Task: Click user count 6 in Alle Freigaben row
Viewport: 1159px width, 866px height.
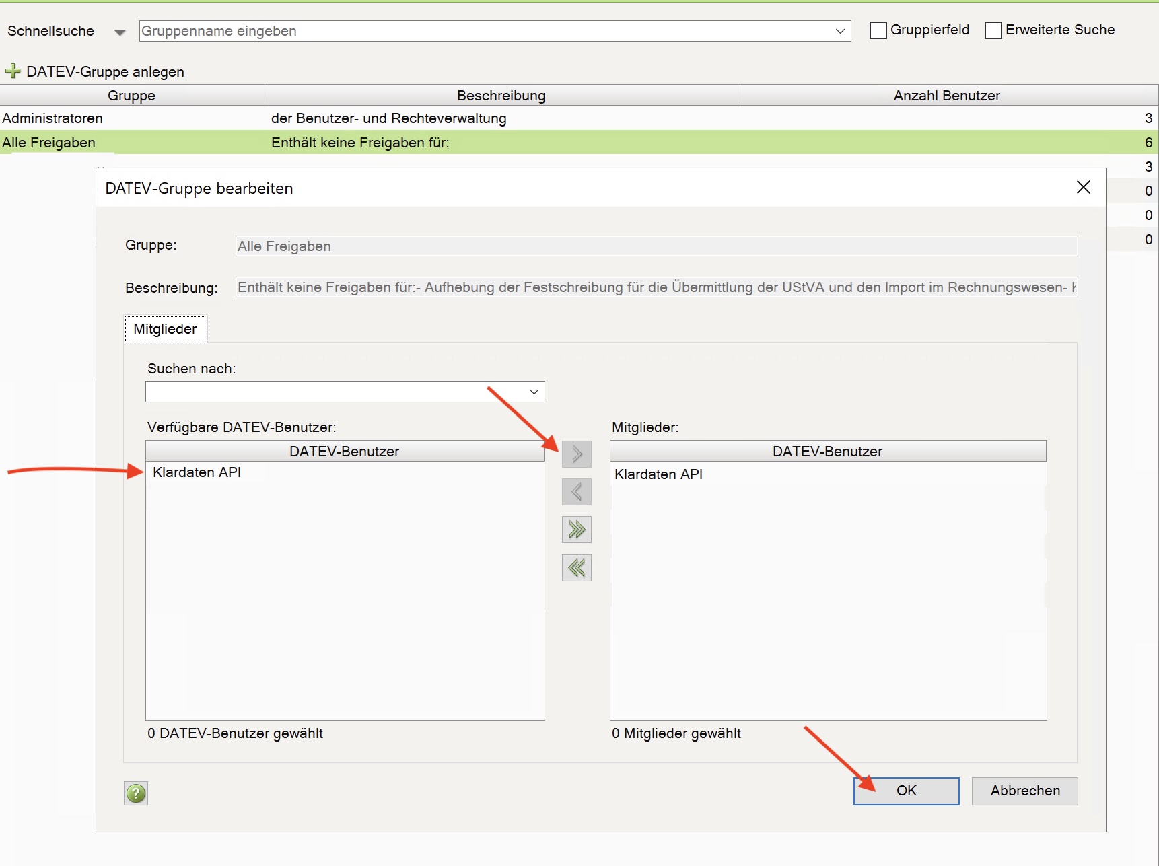Action: pos(1148,143)
